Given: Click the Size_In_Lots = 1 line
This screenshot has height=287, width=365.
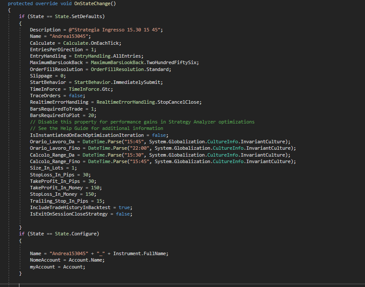Looking at the screenshot, I should coord(53,168).
